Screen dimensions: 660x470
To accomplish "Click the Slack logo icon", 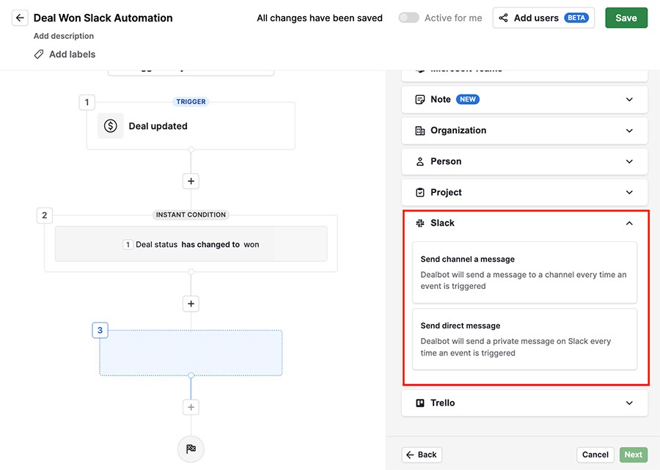I will [419, 223].
